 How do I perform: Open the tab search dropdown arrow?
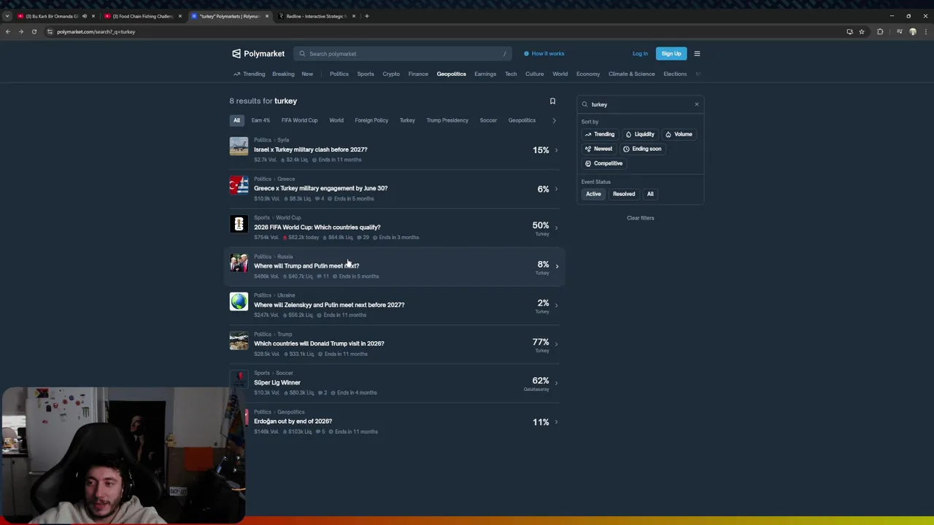point(7,16)
